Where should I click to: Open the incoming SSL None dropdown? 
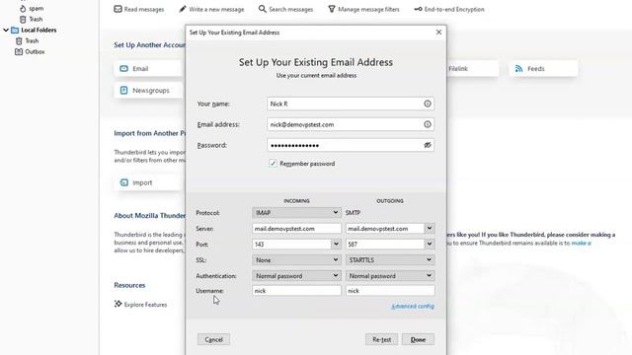pyautogui.click(x=296, y=260)
